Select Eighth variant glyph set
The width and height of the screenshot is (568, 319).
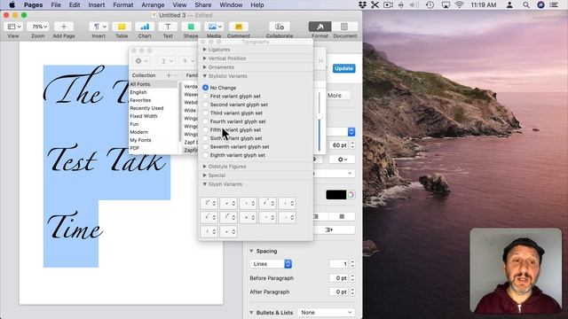(x=205, y=155)
